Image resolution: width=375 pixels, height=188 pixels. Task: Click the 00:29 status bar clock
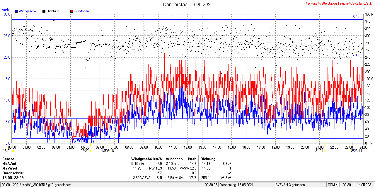tap(347, 185)
